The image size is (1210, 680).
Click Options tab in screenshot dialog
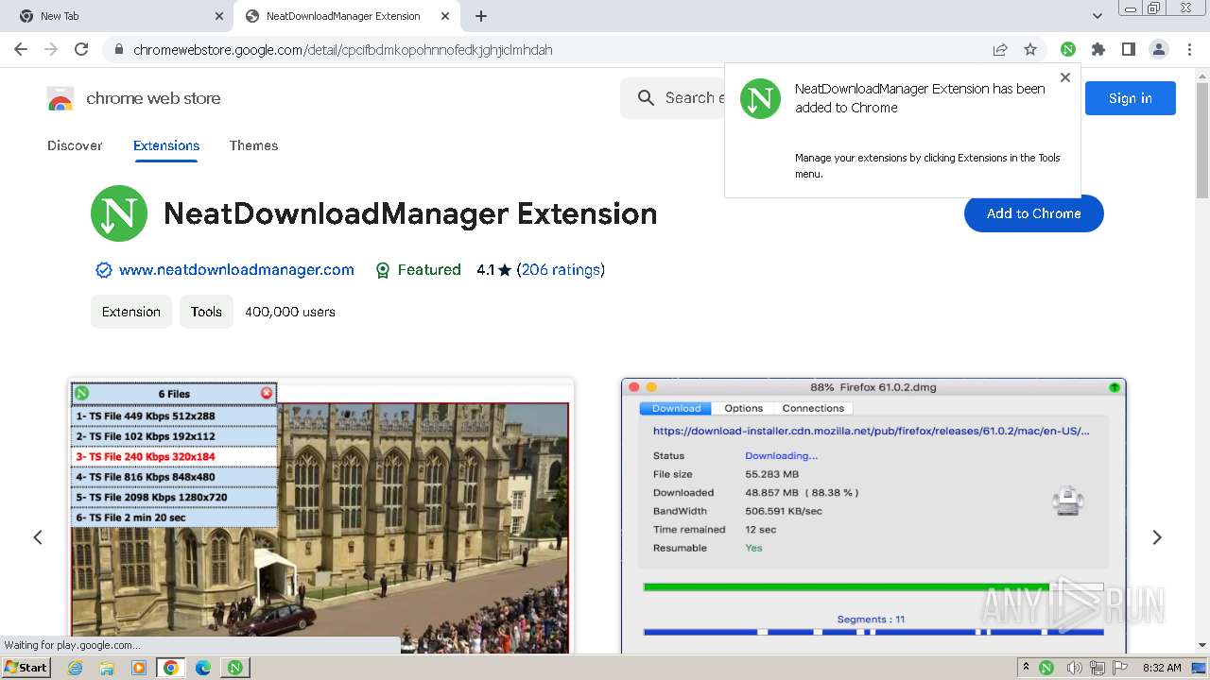pyautogui.click(x=743, y=408)
